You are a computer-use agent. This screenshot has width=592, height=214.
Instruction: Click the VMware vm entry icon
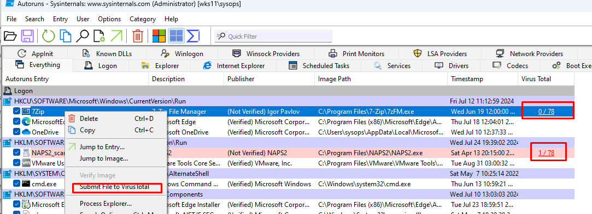(26, 163)
